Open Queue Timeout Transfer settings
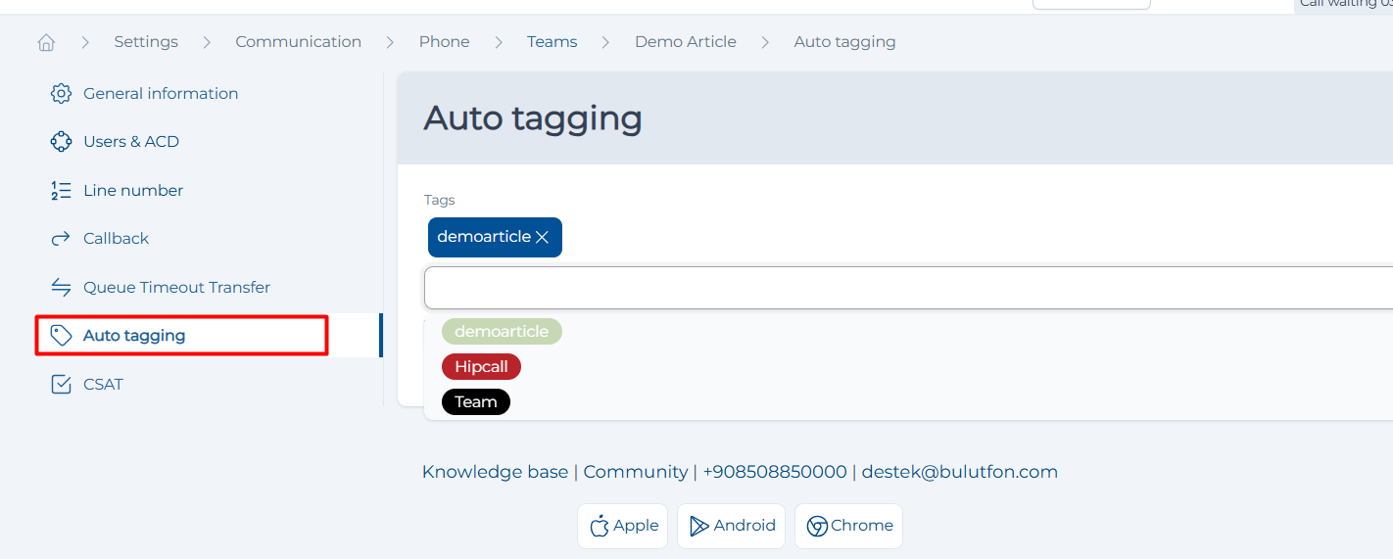Viewport: 1393px width, 559px height. point(176,288)
